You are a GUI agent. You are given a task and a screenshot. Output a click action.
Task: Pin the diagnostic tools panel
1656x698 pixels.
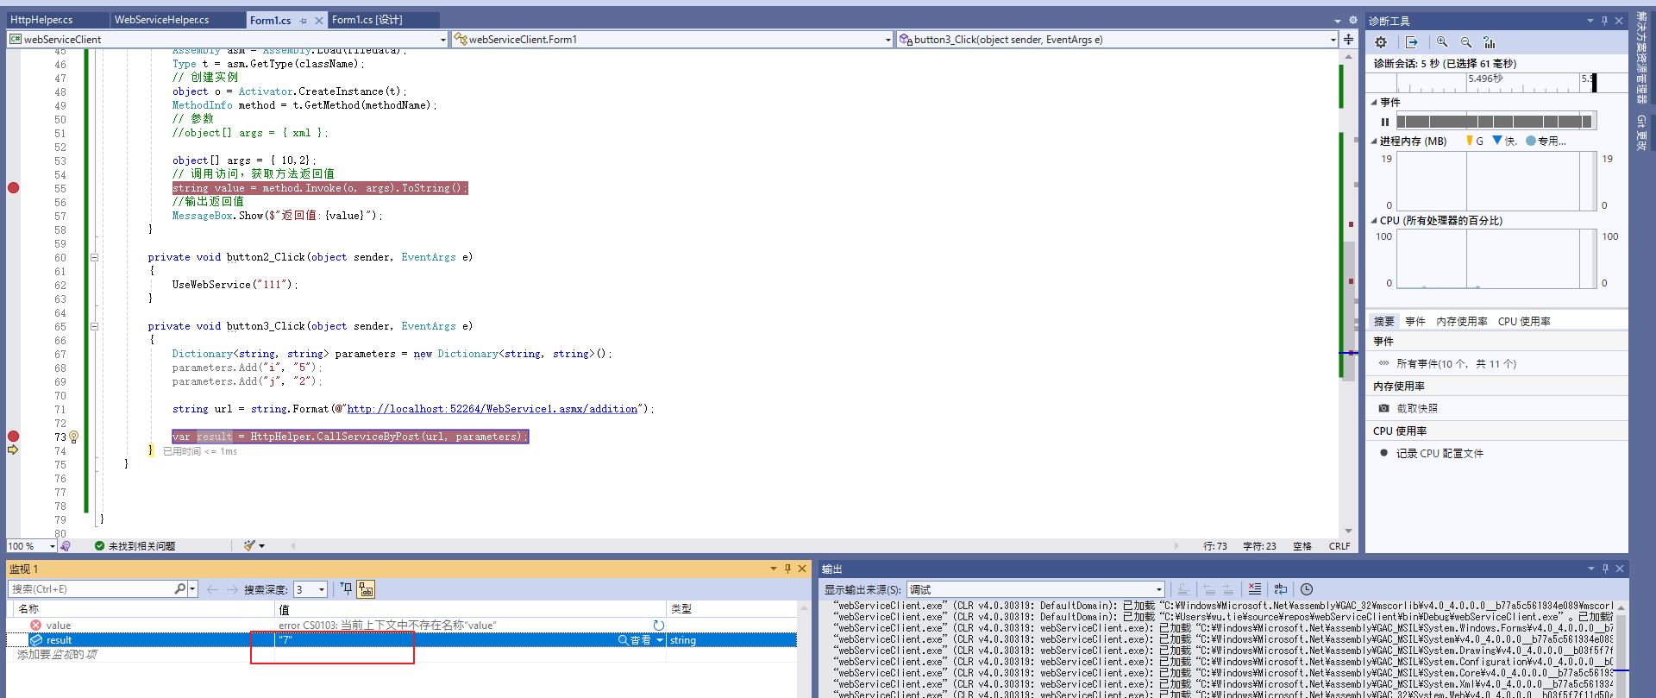click(1605, 21)
